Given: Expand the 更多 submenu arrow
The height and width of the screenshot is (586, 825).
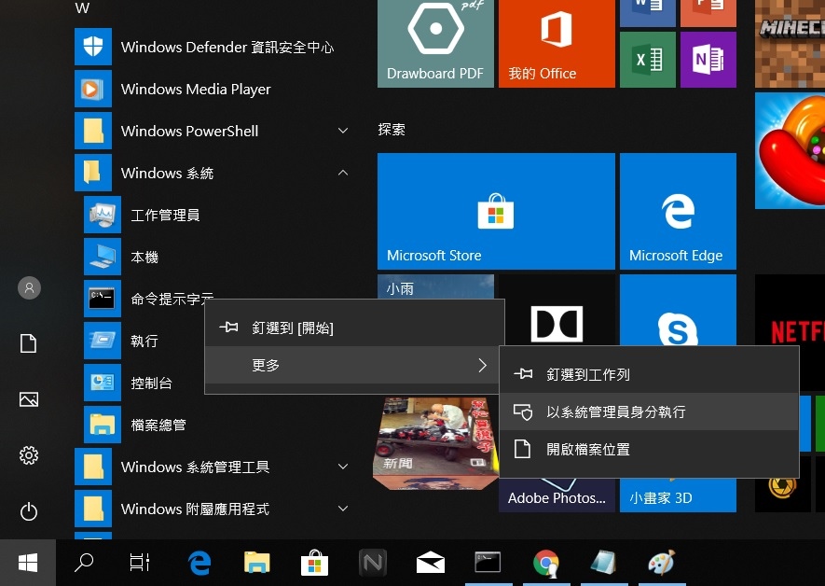Looking at the screenshot, I should coord(483,365).
